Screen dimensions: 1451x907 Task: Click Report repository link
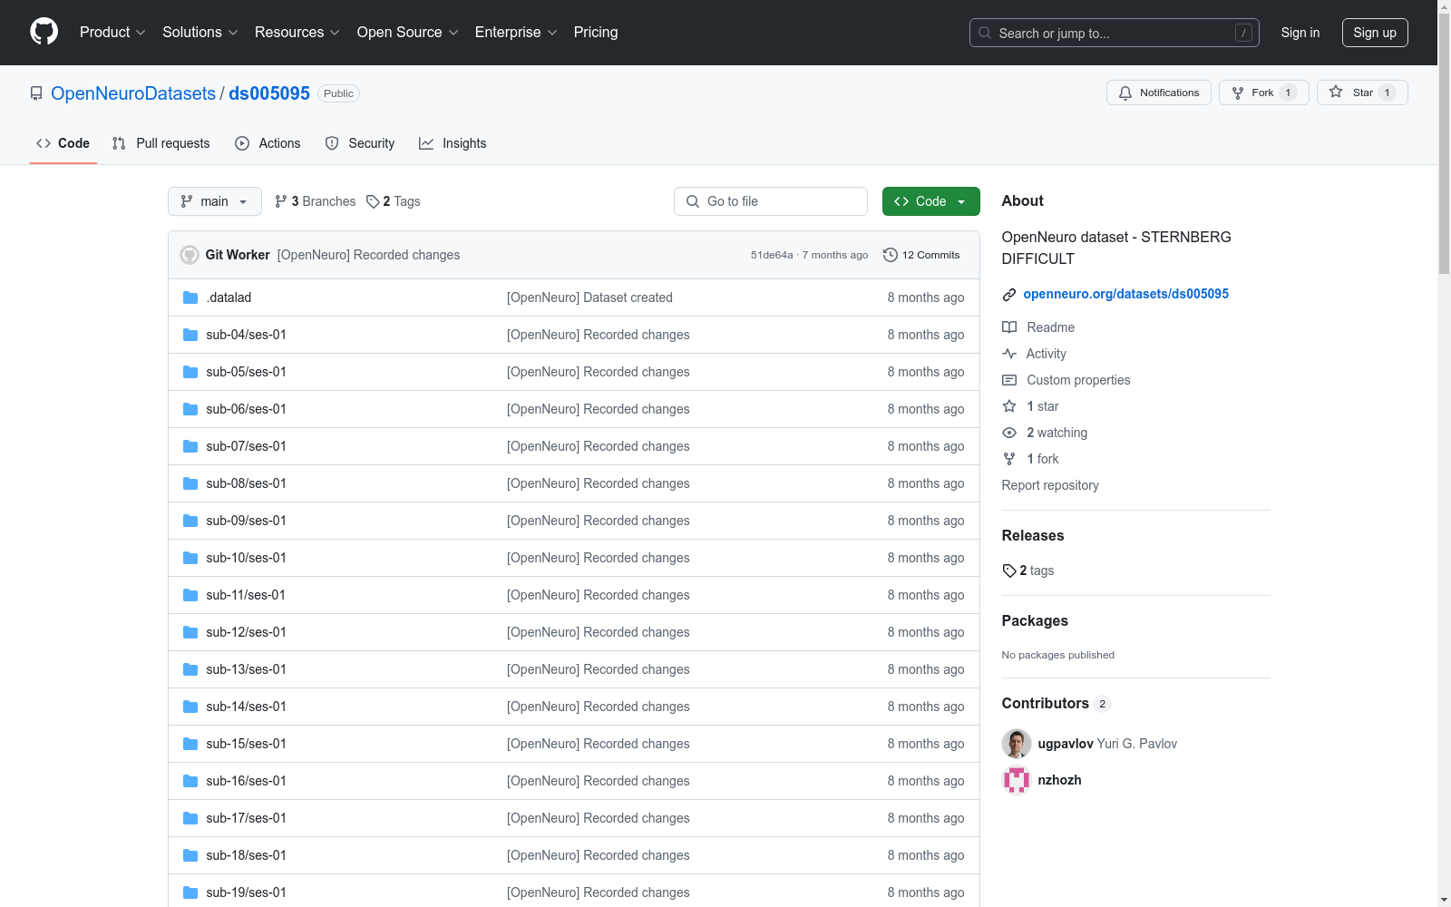coord(1050,485)
